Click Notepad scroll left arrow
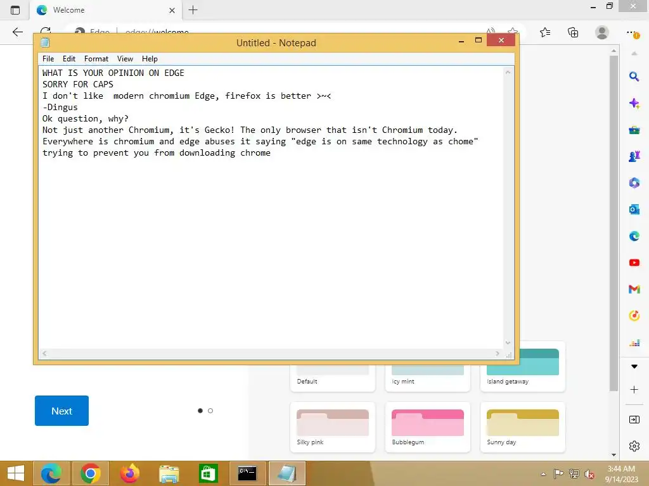This screenshot has width=649, height=486. [x=44, y=353]
